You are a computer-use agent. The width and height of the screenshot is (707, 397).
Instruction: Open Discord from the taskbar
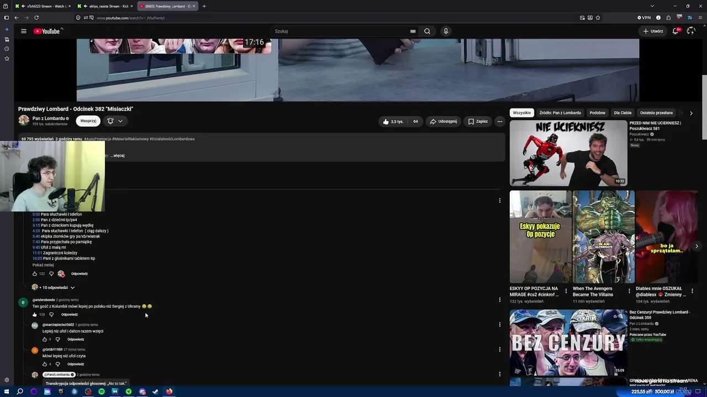coord(142,391)
